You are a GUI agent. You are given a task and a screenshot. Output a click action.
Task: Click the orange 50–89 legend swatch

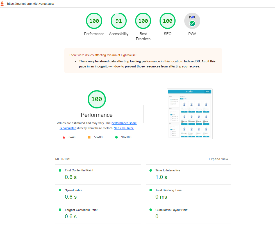tap(89, 137)
